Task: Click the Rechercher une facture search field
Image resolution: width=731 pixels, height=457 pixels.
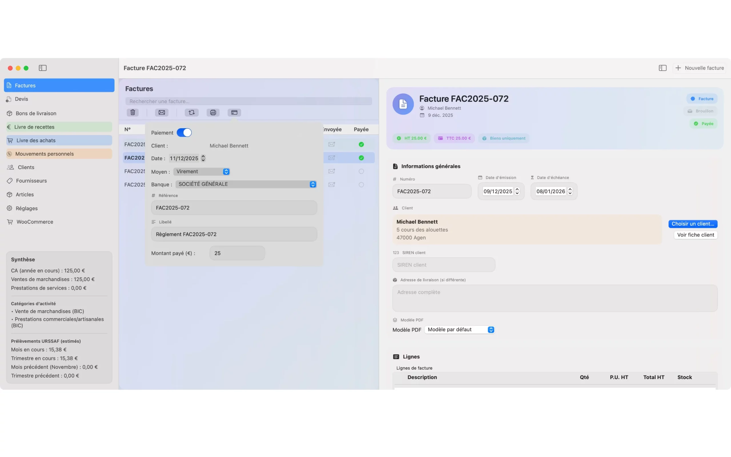Action: coord(248,101)
